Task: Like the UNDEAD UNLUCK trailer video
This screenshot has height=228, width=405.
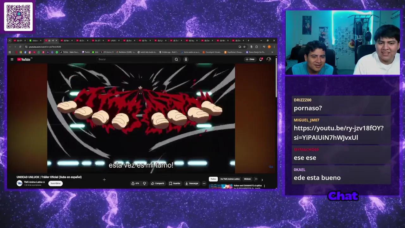Action: (x=135, y=183)
